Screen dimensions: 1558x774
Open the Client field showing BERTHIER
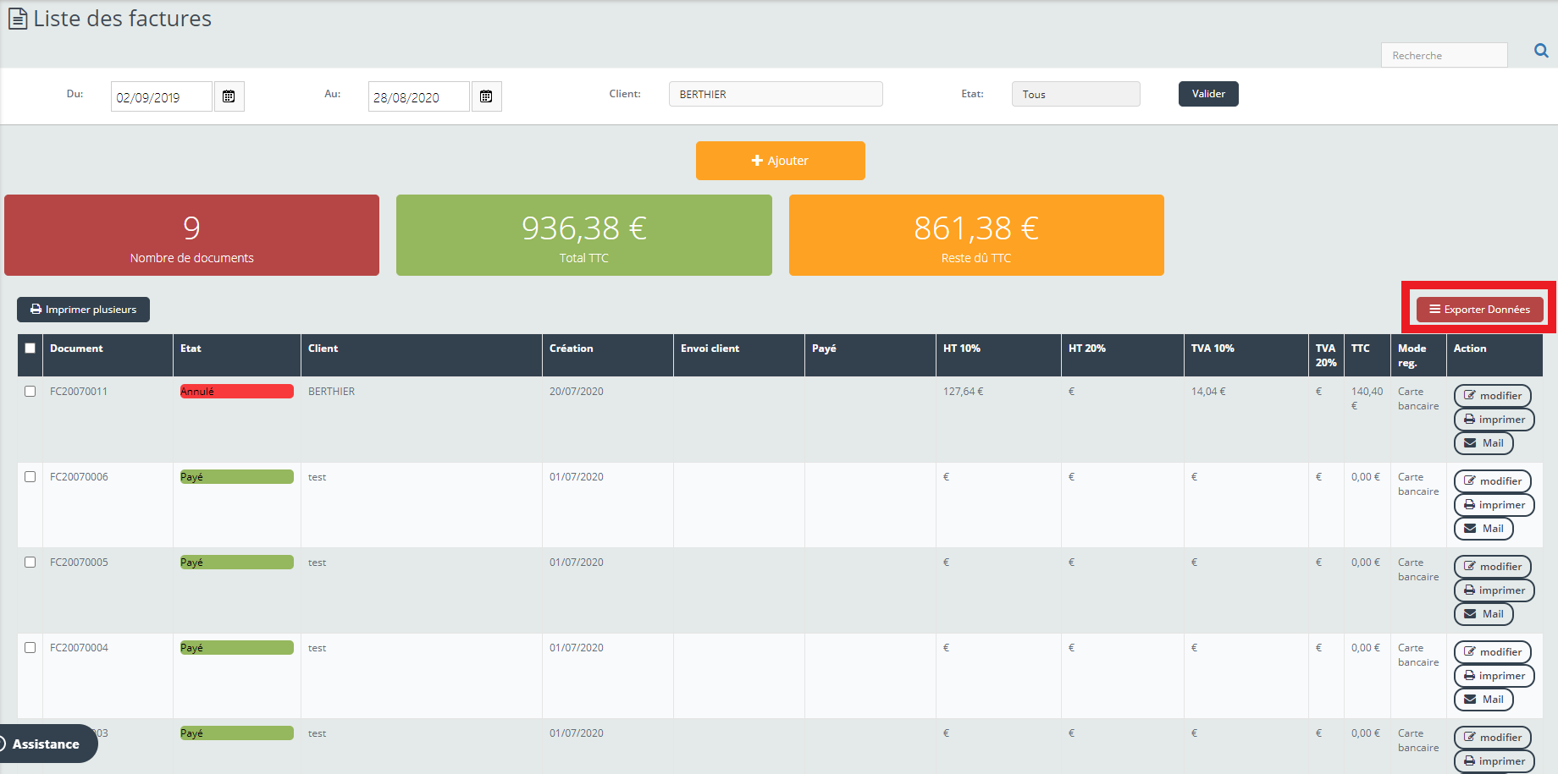coord(775,94)
